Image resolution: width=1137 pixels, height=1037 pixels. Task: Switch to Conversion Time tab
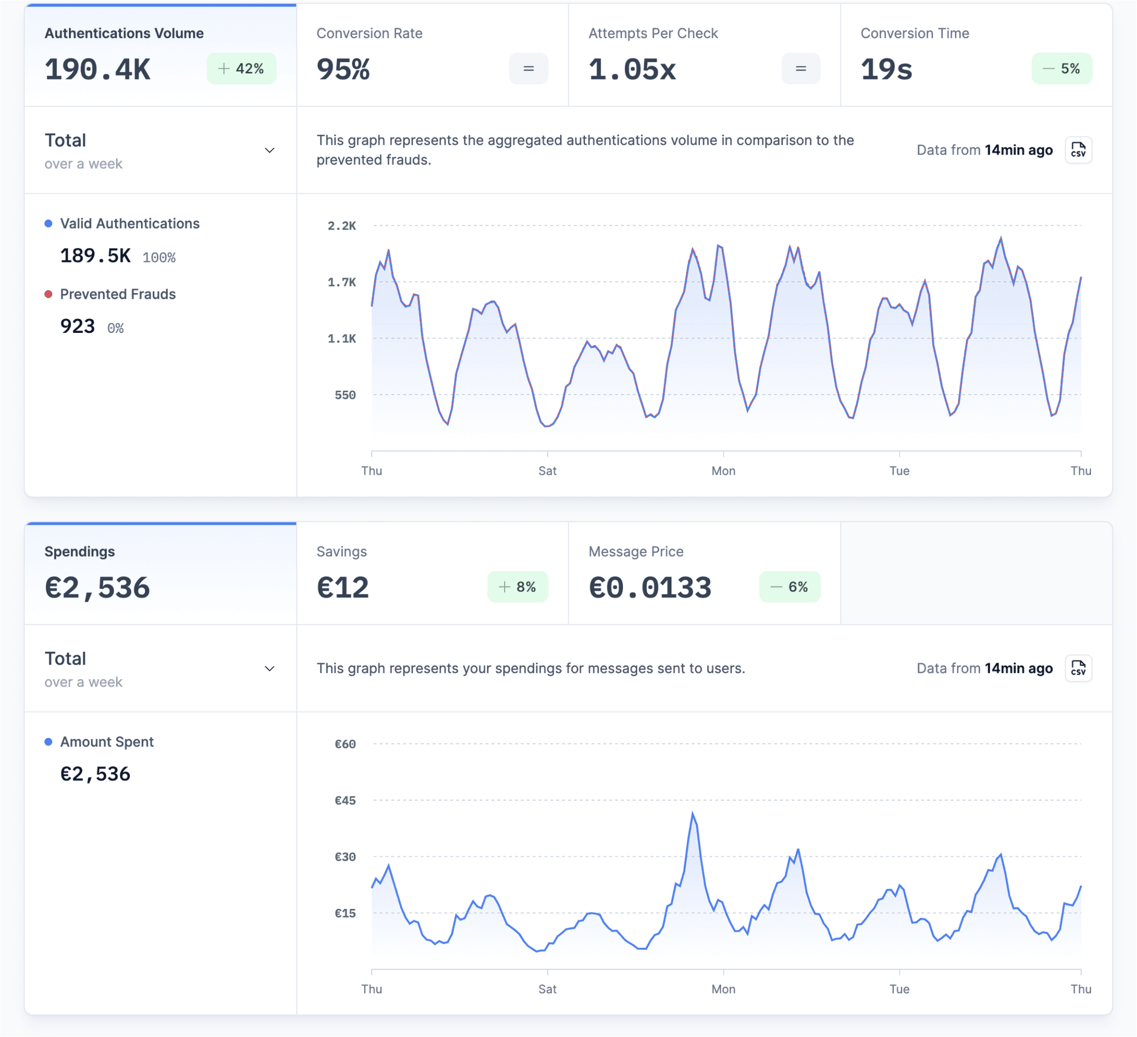976,55
